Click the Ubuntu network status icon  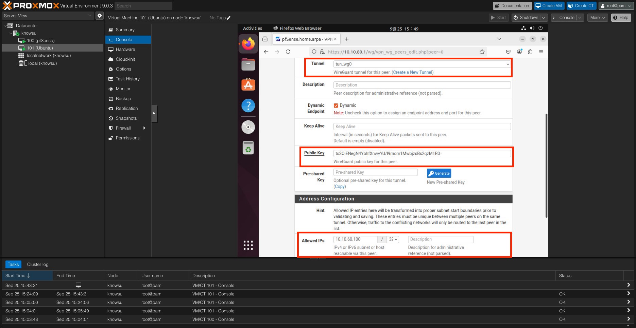click(523, 28)
